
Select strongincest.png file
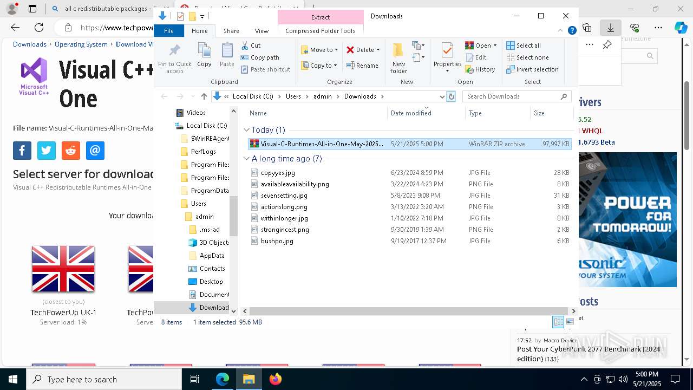[409, 230]
